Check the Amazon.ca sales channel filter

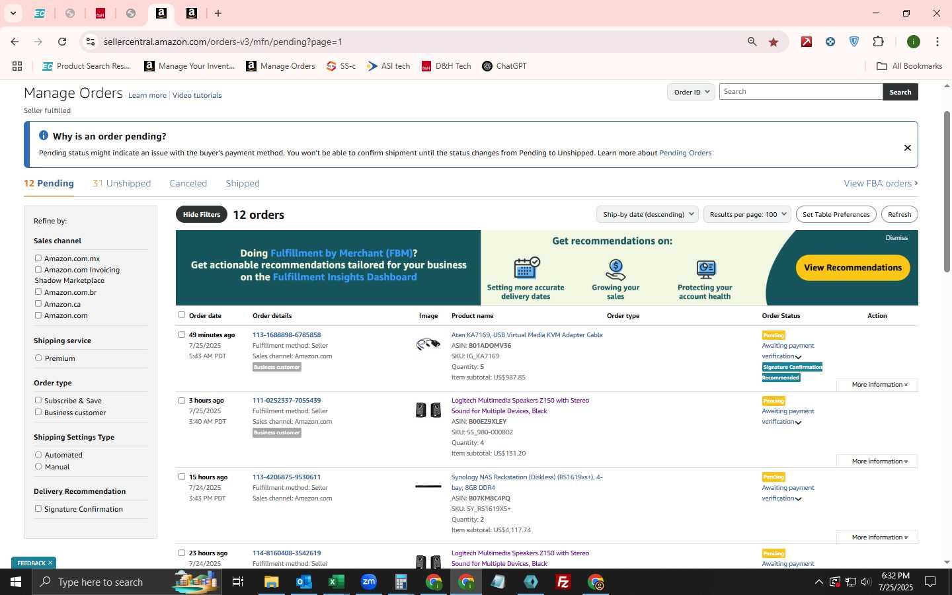coord(38,303)
